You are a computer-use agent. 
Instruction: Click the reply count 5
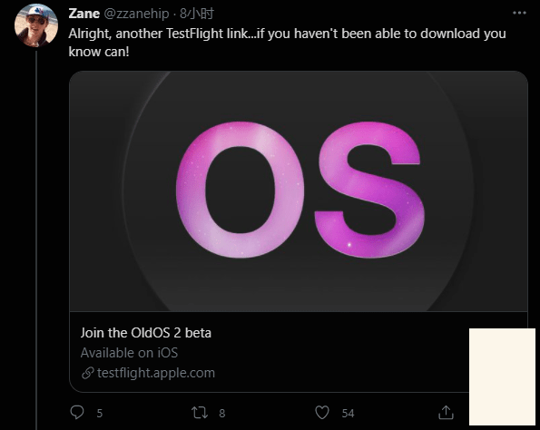tap(100, 413)
